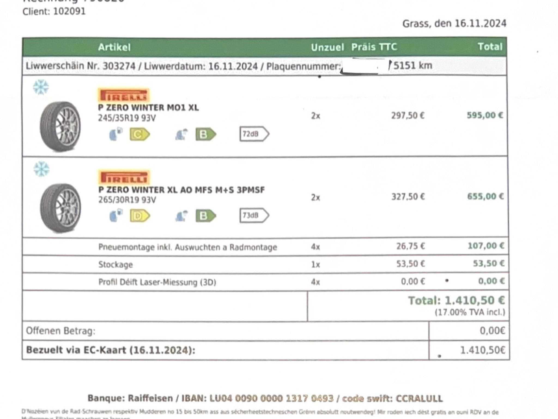This screenshot has height=419, width=558.
Task: Click the 'Offenen Betrag:' label
Action: tap(61, 331)
